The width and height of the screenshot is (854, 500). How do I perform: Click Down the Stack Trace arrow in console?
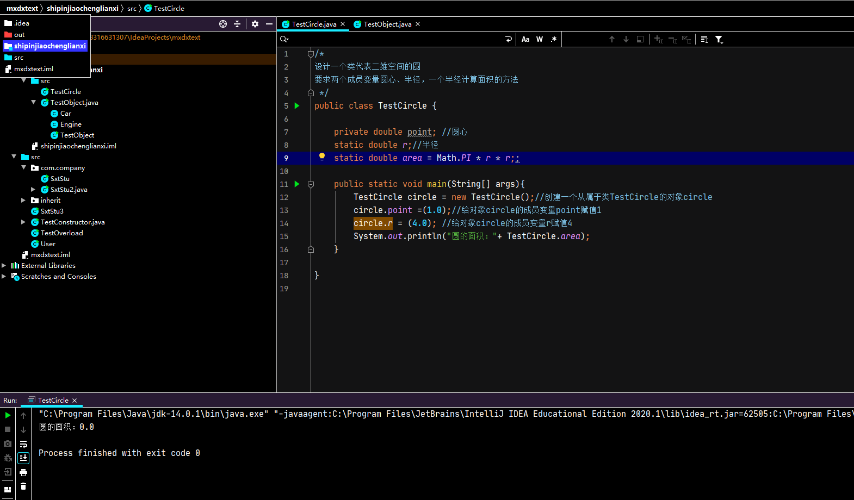(x=23, y=429)
